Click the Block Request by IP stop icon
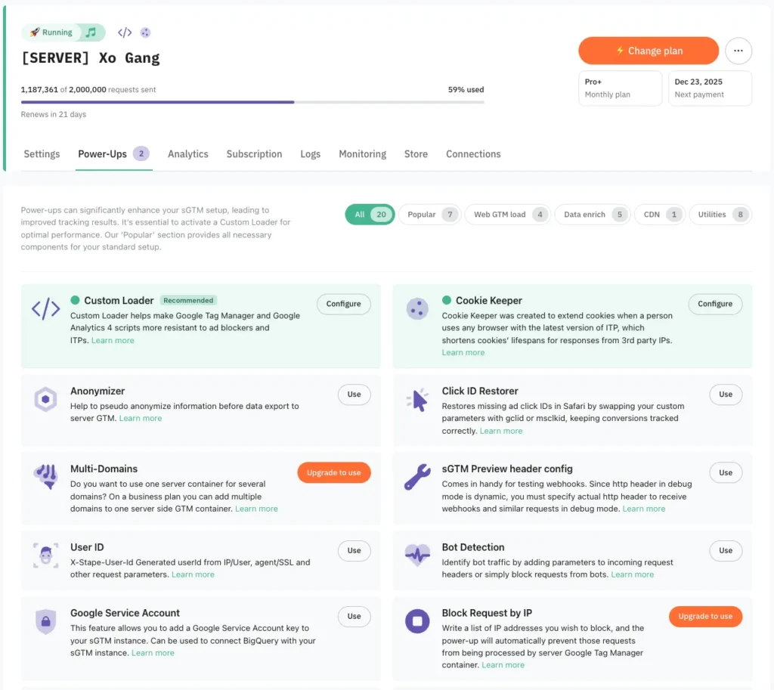The width and height of the screenshot is (774, 690). pos(417,621)
